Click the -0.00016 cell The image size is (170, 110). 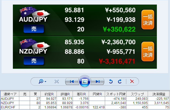coord(81,107)
